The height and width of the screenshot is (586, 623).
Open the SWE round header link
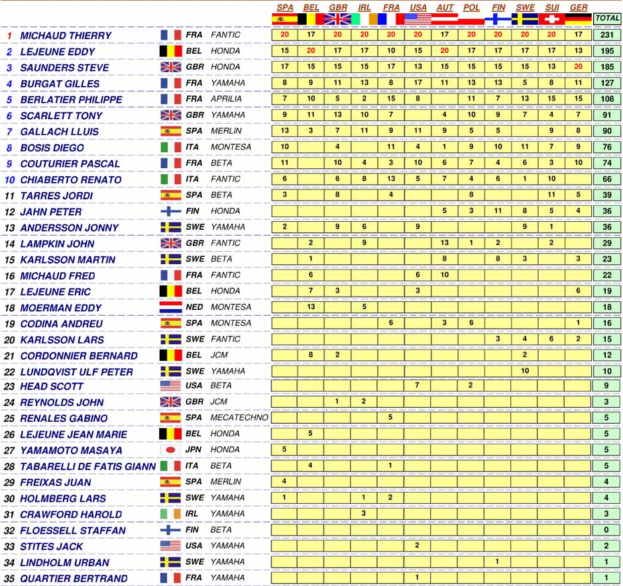pyautogui.click(x=526, y=7)
